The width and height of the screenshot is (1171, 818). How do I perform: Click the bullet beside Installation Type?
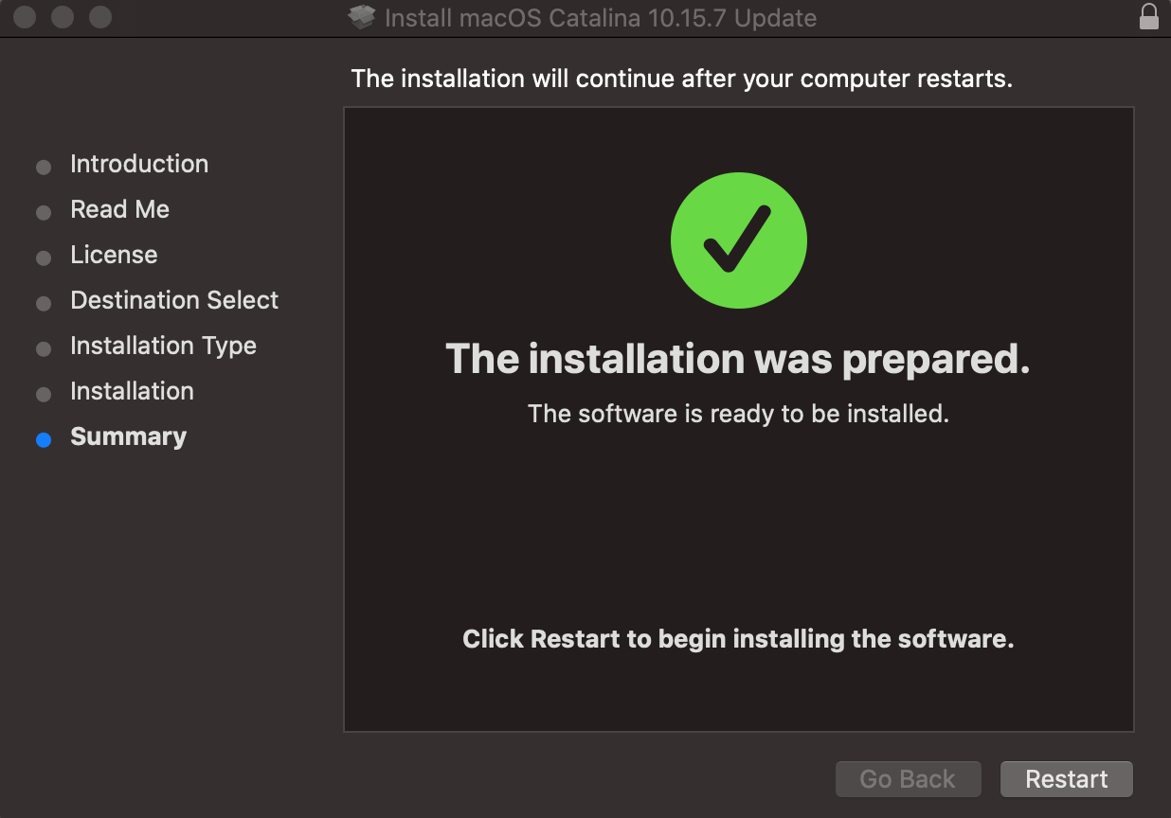point(44,349)
